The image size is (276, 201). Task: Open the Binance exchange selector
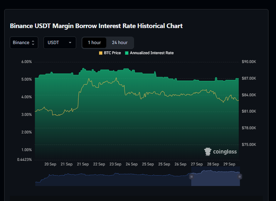[24, 43]
